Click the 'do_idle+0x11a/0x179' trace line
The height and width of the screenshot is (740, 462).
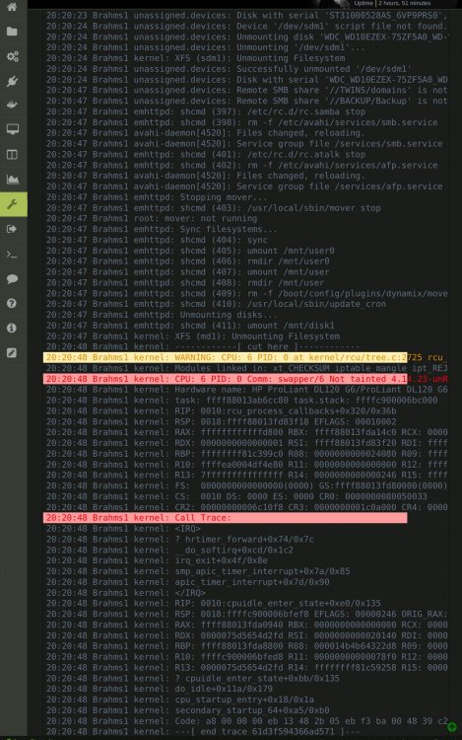pos(160,689)
